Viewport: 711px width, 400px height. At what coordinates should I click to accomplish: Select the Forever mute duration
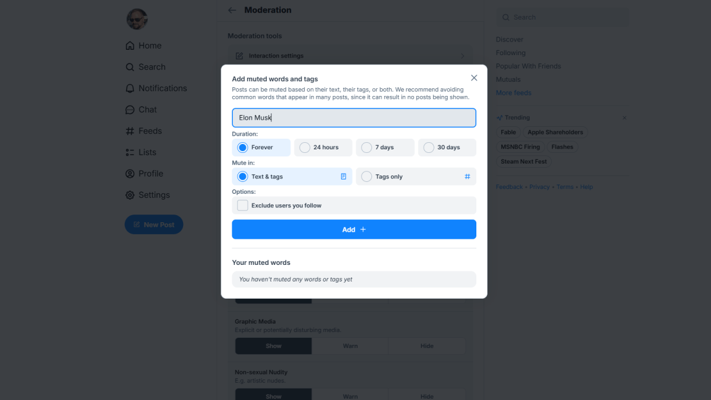point(242,147)
